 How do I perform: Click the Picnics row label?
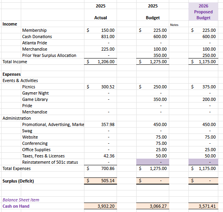click(29, 87)
